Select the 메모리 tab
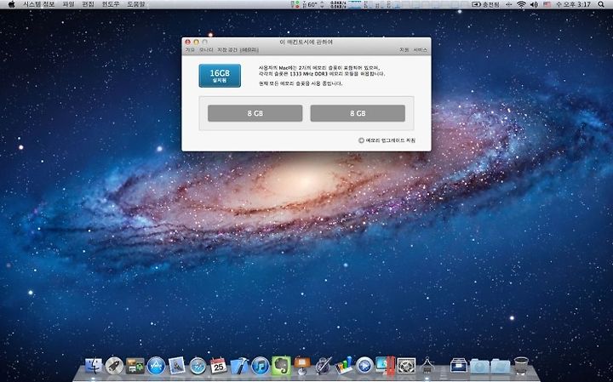Image resolution: width=613 pixels, height=382 pixels. [x=249, y=50]
